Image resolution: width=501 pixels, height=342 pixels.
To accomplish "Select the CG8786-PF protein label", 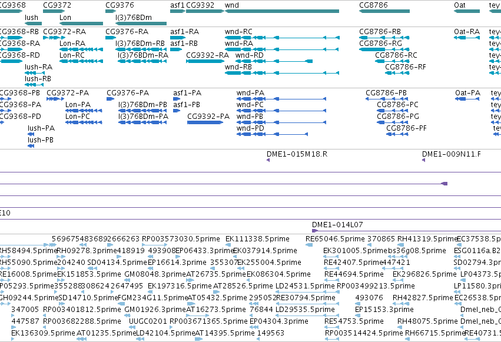I will (406, 128).
